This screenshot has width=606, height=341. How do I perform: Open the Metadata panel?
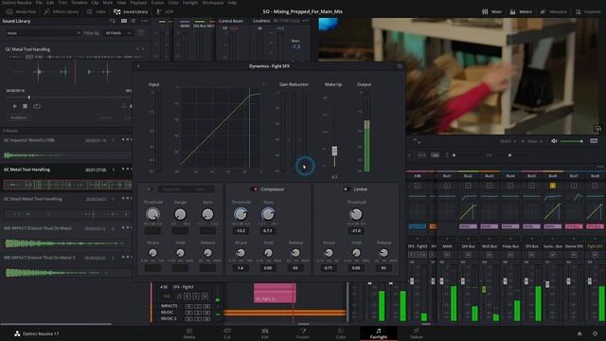pyautogui.click(x=553, y=11)
